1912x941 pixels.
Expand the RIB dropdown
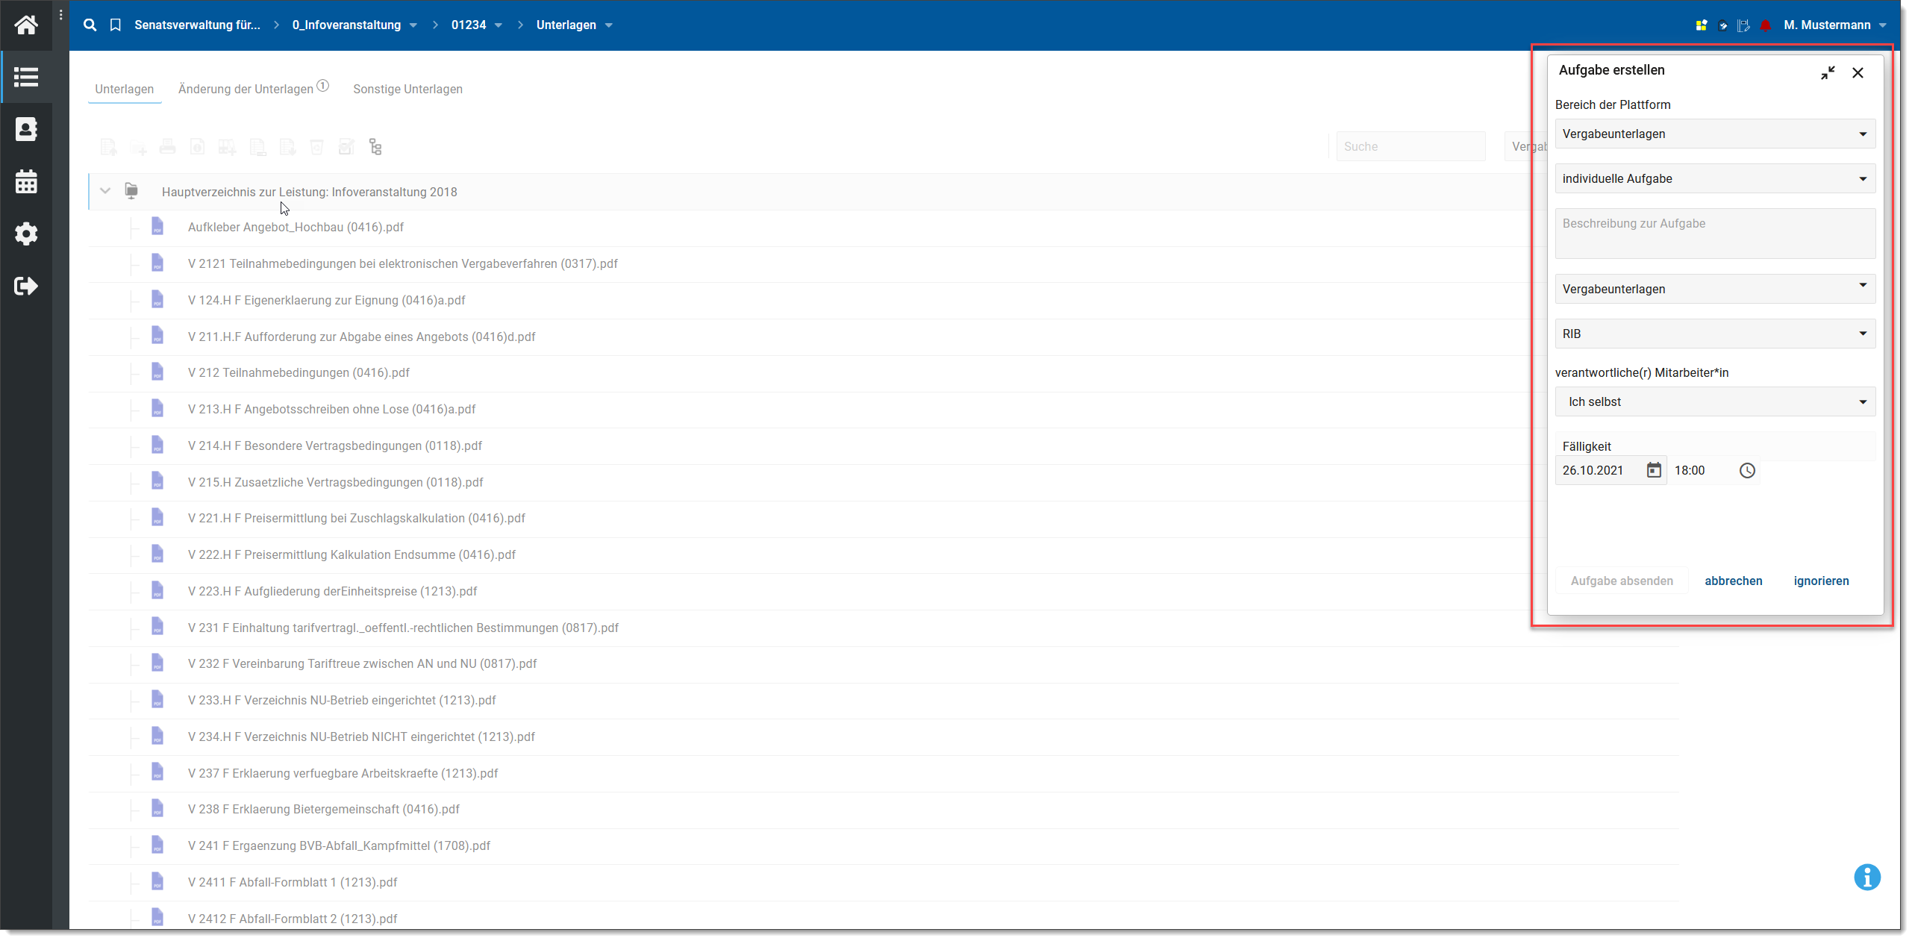(1714, 334)
